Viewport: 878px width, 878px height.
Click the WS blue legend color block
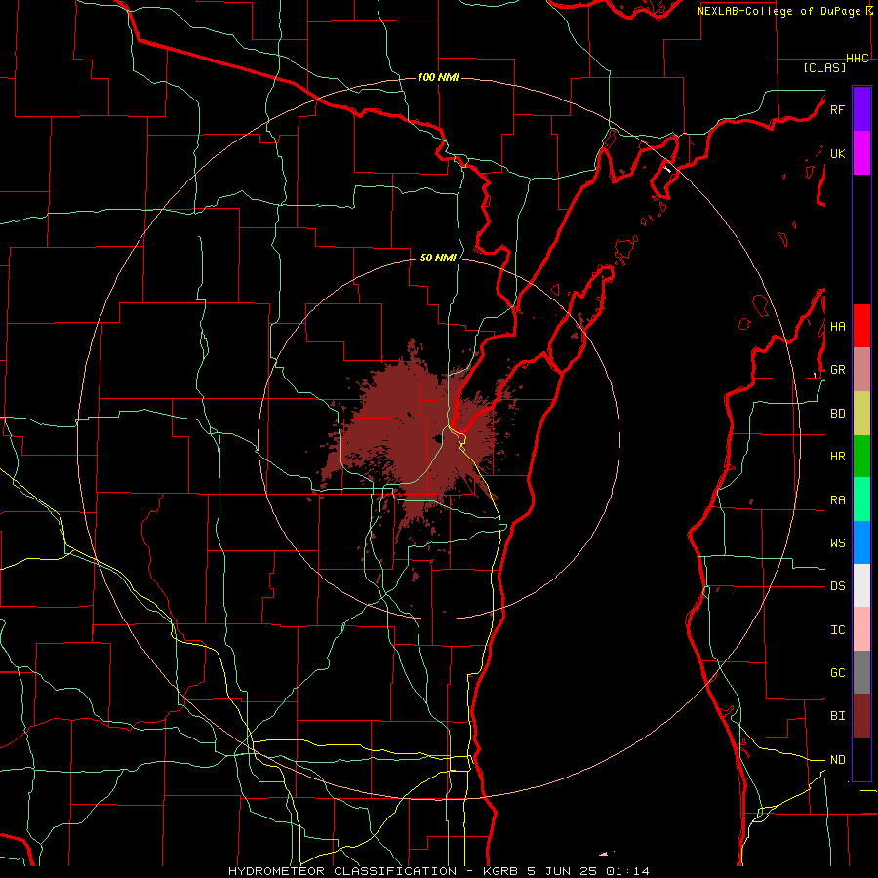pos(861,542)
